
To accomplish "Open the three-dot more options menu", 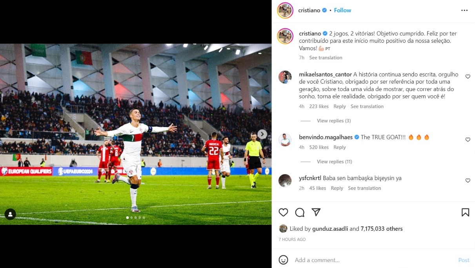I will [464, 11].
